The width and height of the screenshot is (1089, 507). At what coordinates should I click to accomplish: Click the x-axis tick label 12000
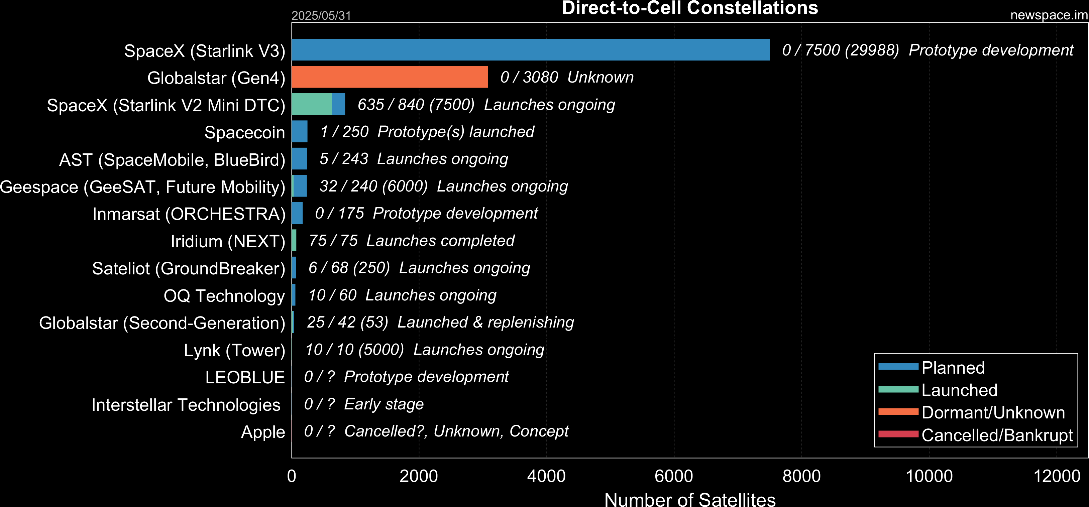pos(1057,476)
